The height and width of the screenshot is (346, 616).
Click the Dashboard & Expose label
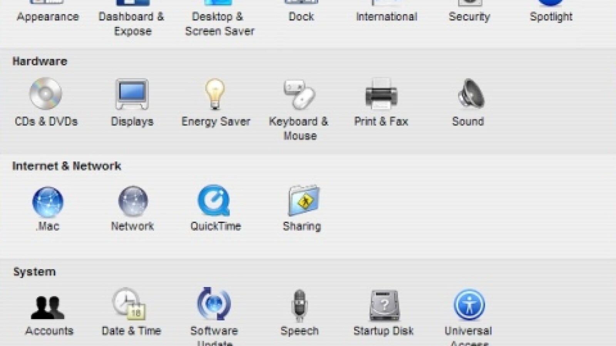[132, 23]
